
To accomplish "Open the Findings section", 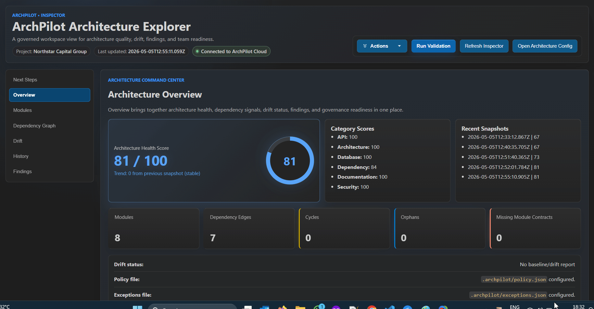I will point(50,172).
